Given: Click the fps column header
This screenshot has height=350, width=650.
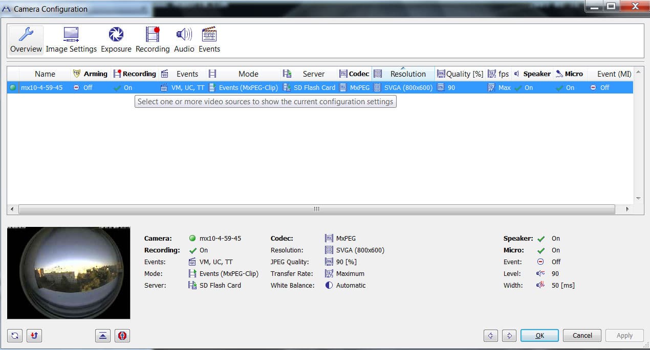Looking at the screenshot, I should pyautogui.click(x=499, y=74).
